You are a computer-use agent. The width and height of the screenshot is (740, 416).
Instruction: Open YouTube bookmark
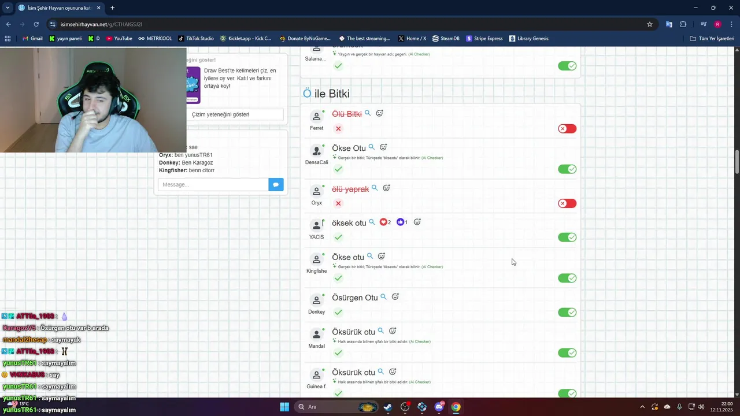[119, 38]
